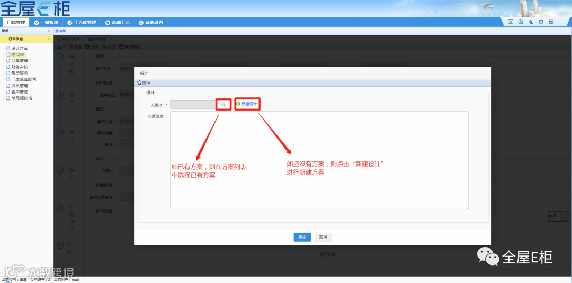Image resolution: width=572 pixels, height=283 pixels.
Task: Click the magnifier icon beside 方案id field
Action: pos(224,104)
